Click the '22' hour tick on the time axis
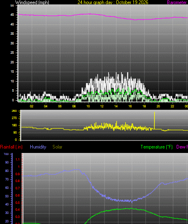This screenshot has height=224, width=188. point(172,106)
